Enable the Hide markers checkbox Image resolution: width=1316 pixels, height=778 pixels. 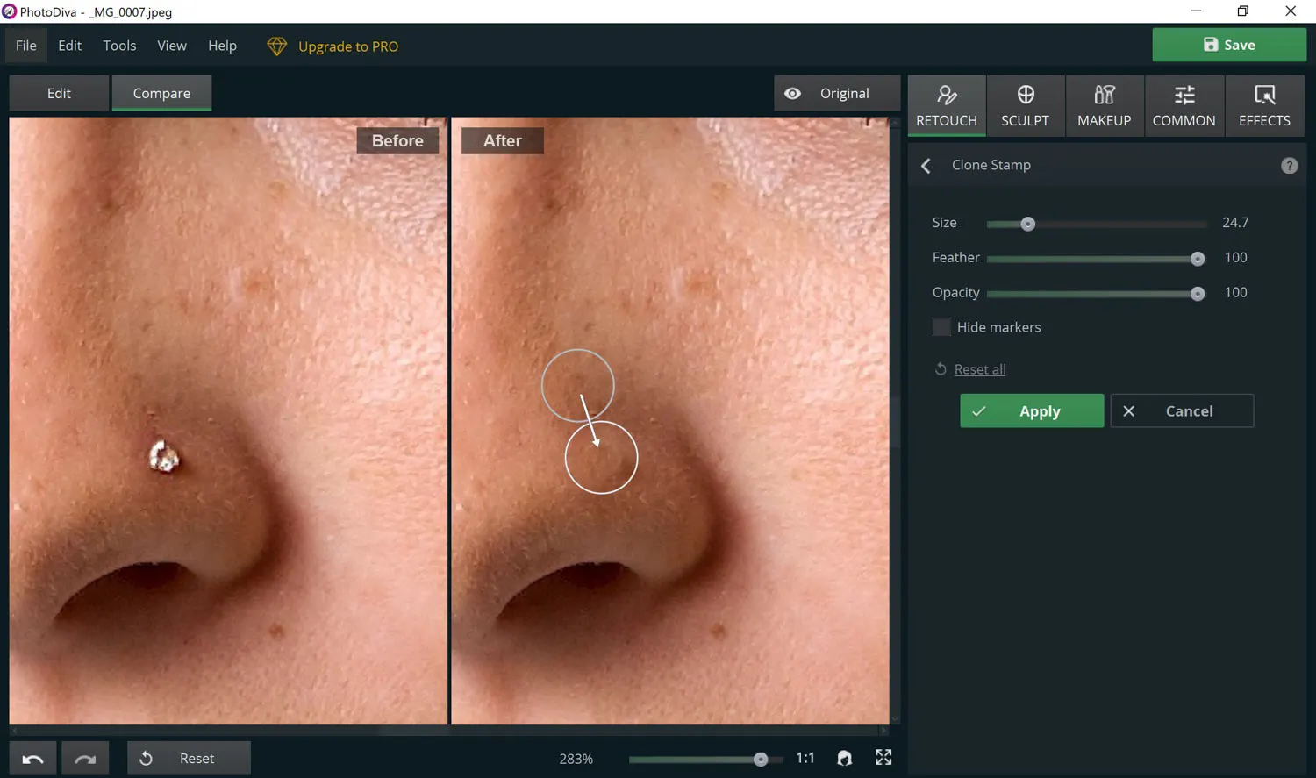coord(941,327)
